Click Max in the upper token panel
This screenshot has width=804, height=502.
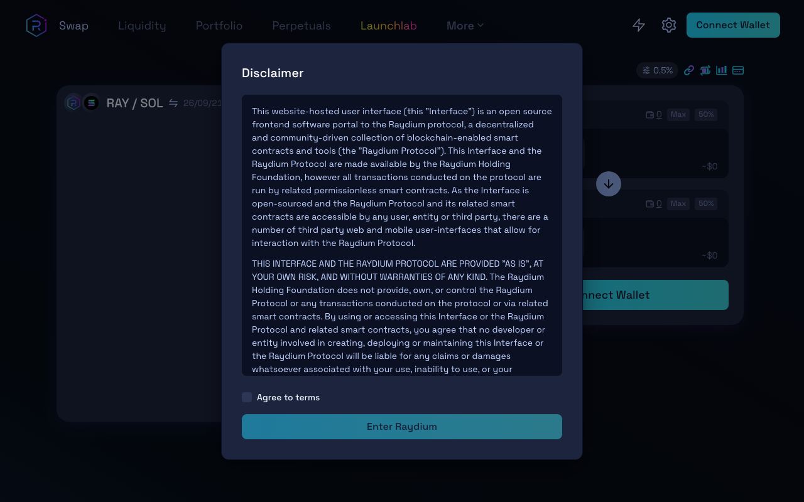pos(678,114)
